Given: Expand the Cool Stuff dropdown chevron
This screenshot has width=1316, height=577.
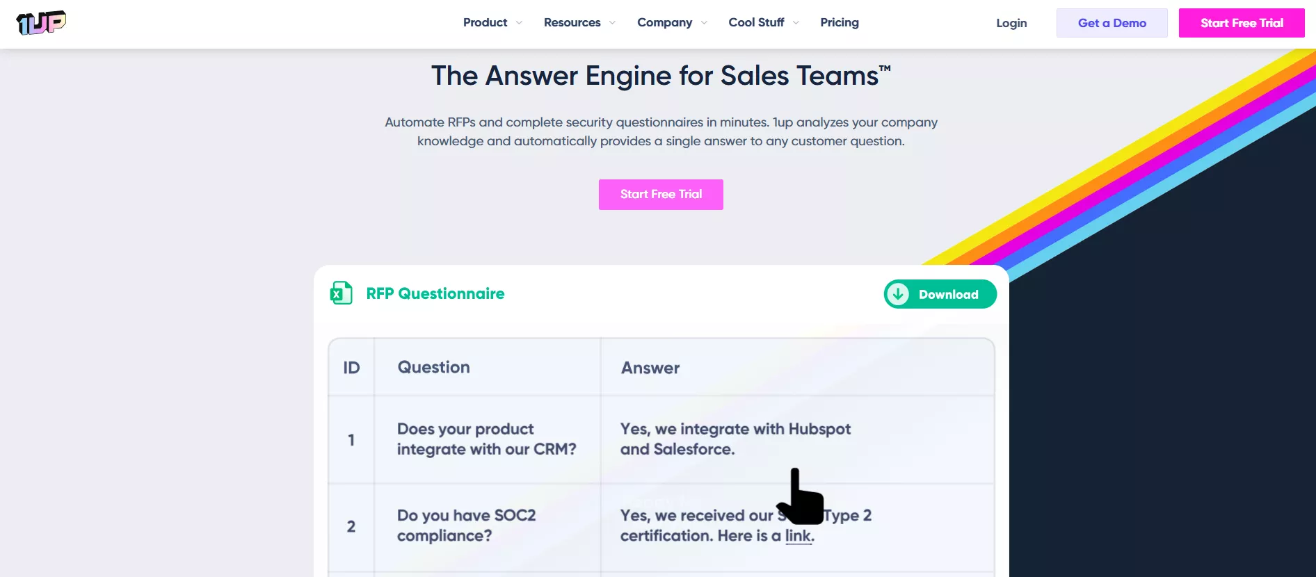Looking at the screenshot, I should coord(796,23).
